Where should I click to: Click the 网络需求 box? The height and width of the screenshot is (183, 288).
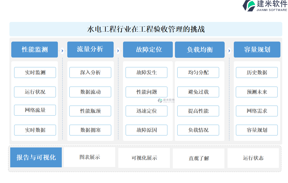pyautogui.click(x=257, y=111)
